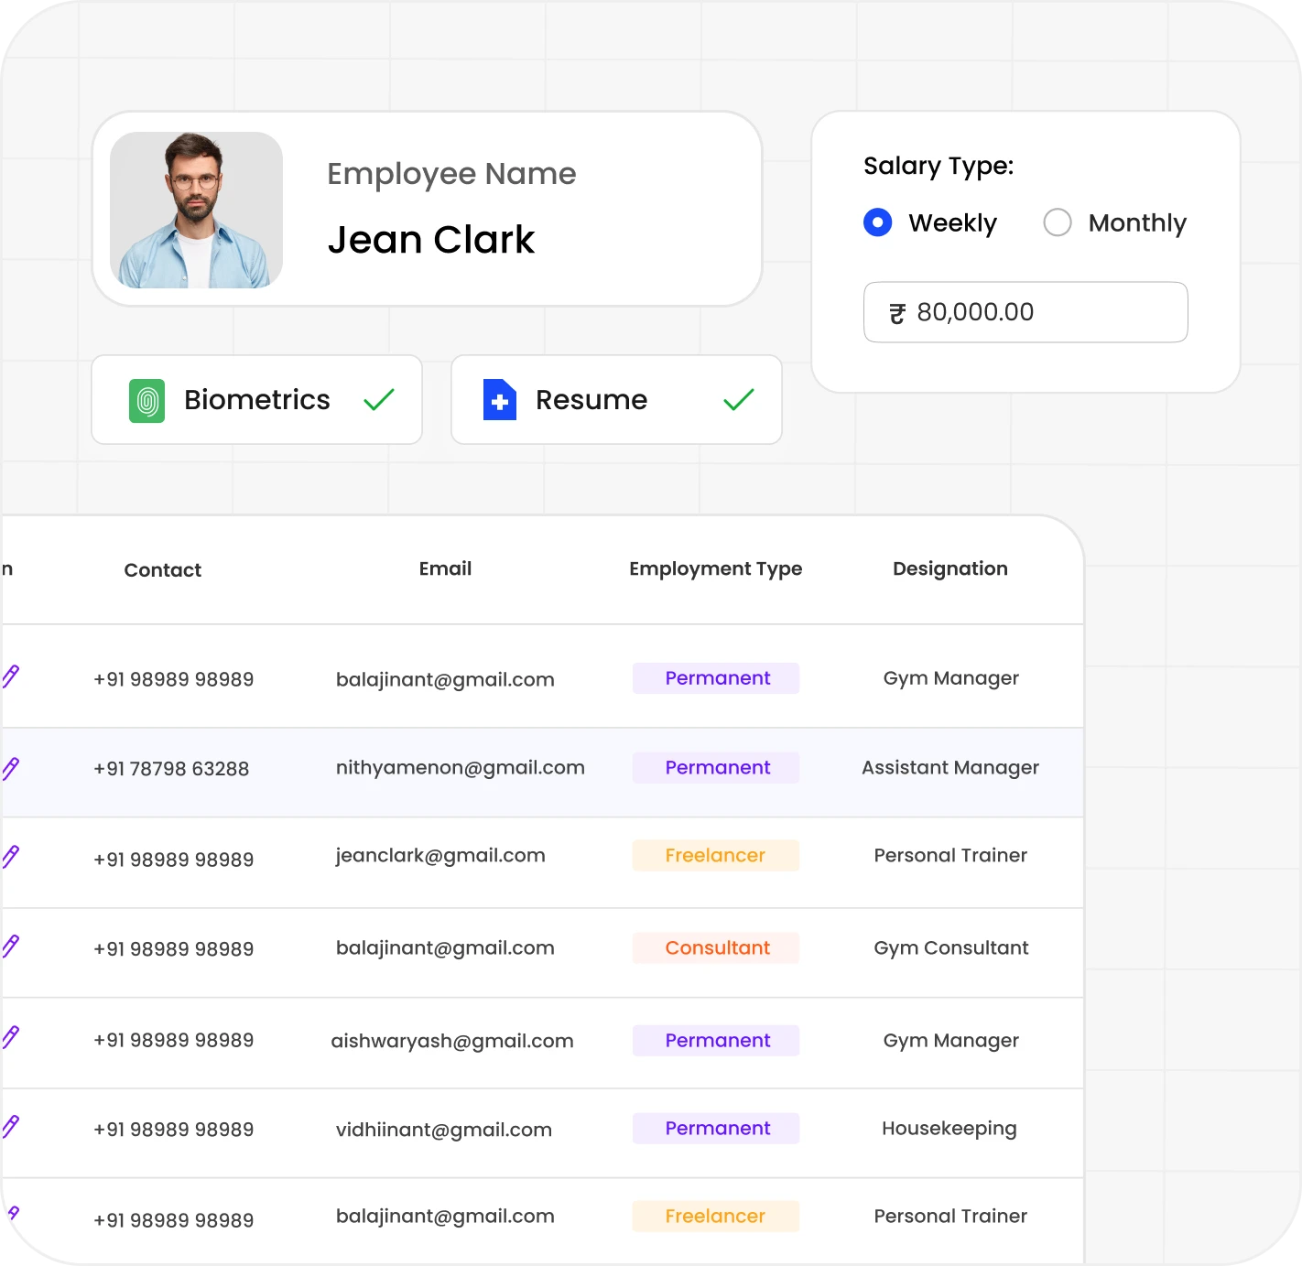Open the Resume card
1302x1266 pixels.
point(616,399)
